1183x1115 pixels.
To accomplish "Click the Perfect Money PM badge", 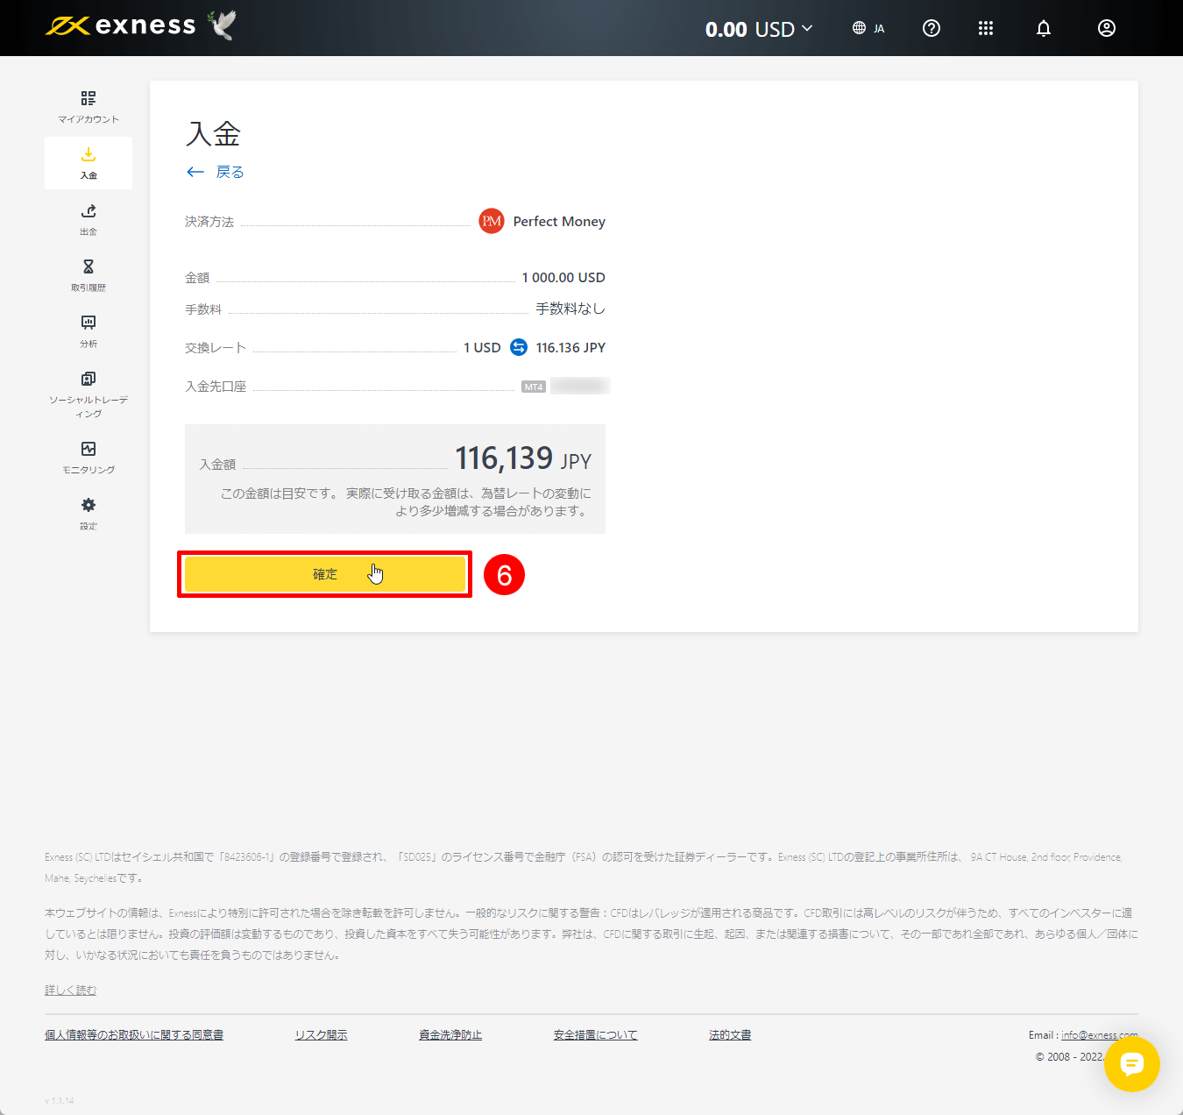I will (492, 221).
